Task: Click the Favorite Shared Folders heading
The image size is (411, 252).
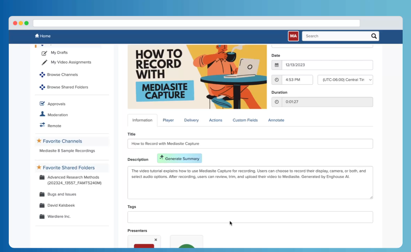Action: tap(68, 168)
